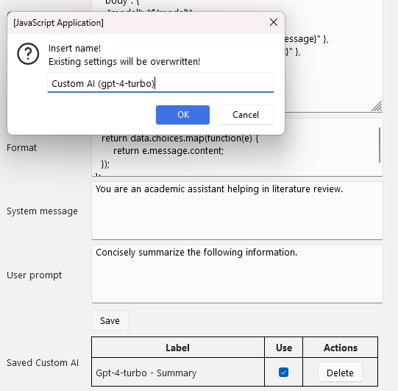Focus the Custom AI name field
The height and width of the screenshot is (391, 398).
(160, 82)
